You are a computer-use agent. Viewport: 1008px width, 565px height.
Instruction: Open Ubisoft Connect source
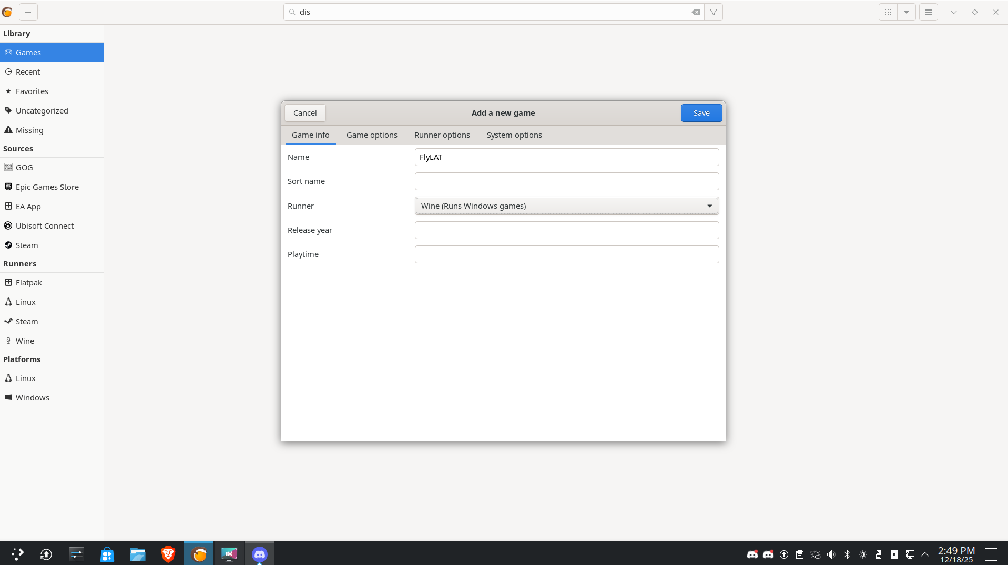[44, 226]
